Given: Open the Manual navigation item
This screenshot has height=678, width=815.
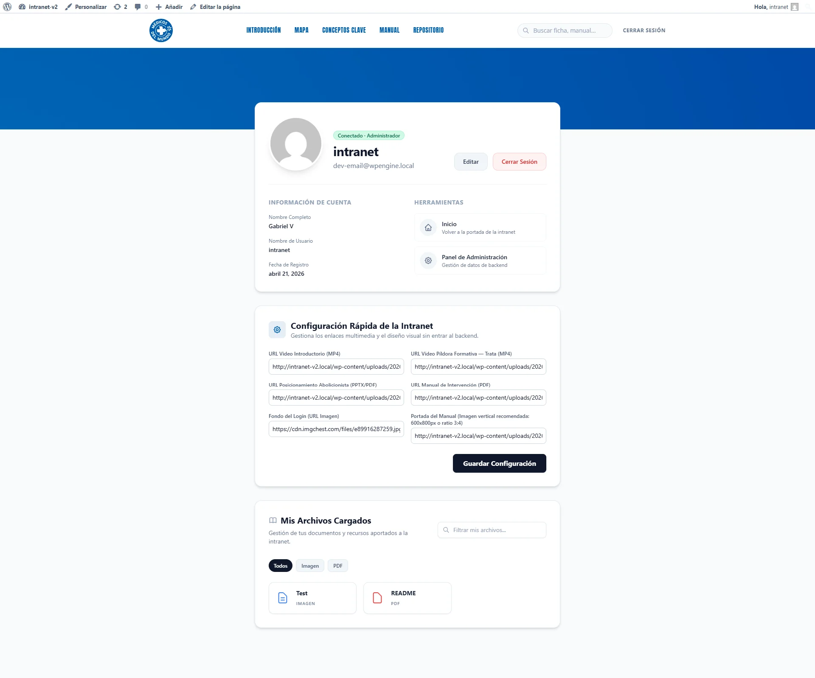Looking at the screenshot, I should [389, 30].
